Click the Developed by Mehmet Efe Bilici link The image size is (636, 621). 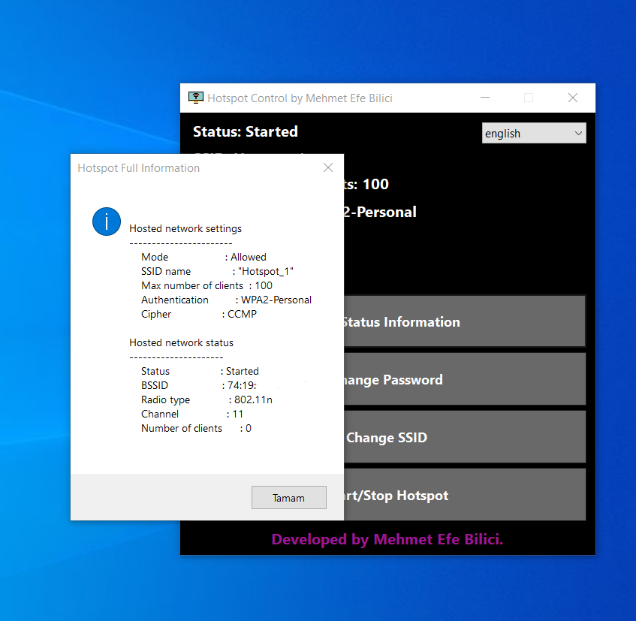point(387,539)
